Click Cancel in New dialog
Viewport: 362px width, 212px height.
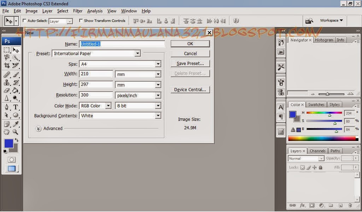point(190,53)
